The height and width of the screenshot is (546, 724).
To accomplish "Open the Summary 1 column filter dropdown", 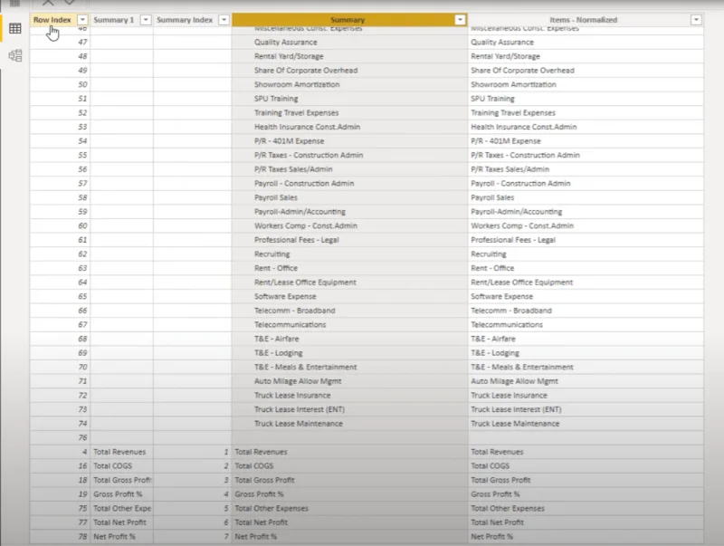I will coord(146,20).
